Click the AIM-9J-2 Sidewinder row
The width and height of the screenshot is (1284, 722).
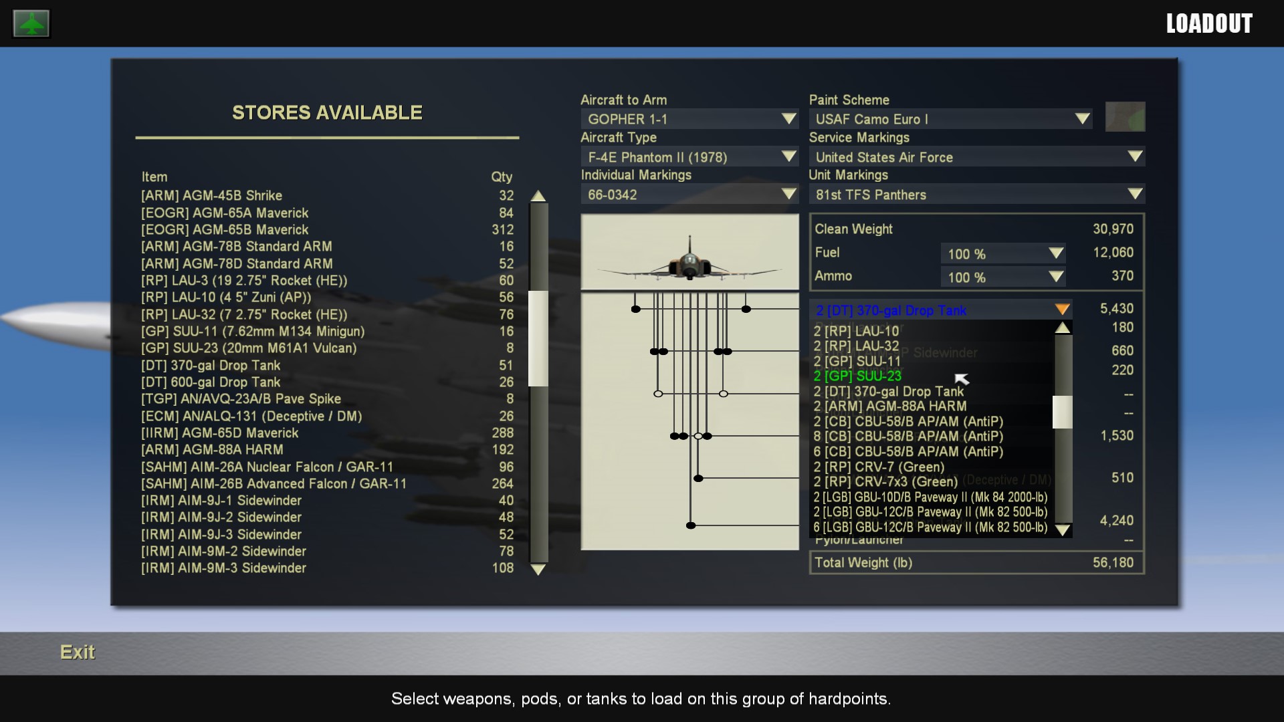[327, 517]
